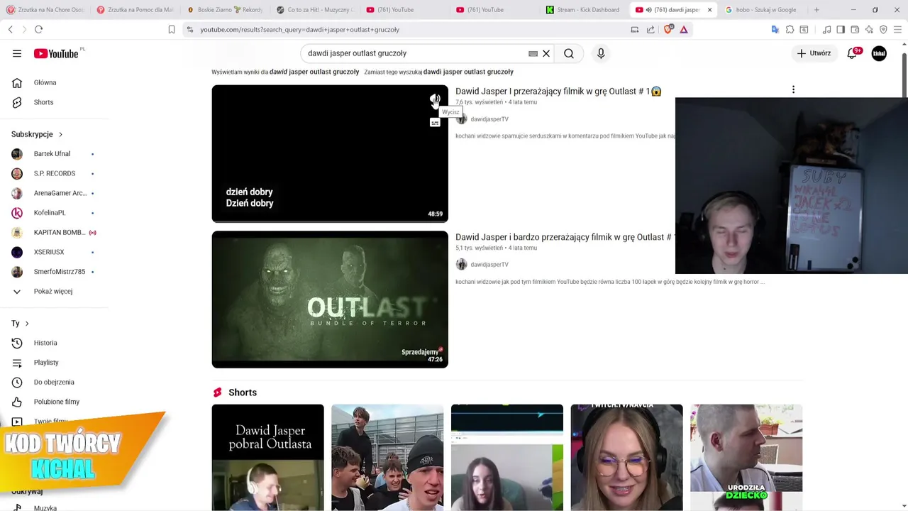Open the browser extensions puzzle icon
Image resolution: width=908 pixels, height=511 pixels.
pos(790,29)
